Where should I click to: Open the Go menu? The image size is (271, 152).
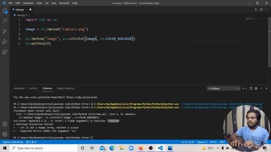click(47, 3)
